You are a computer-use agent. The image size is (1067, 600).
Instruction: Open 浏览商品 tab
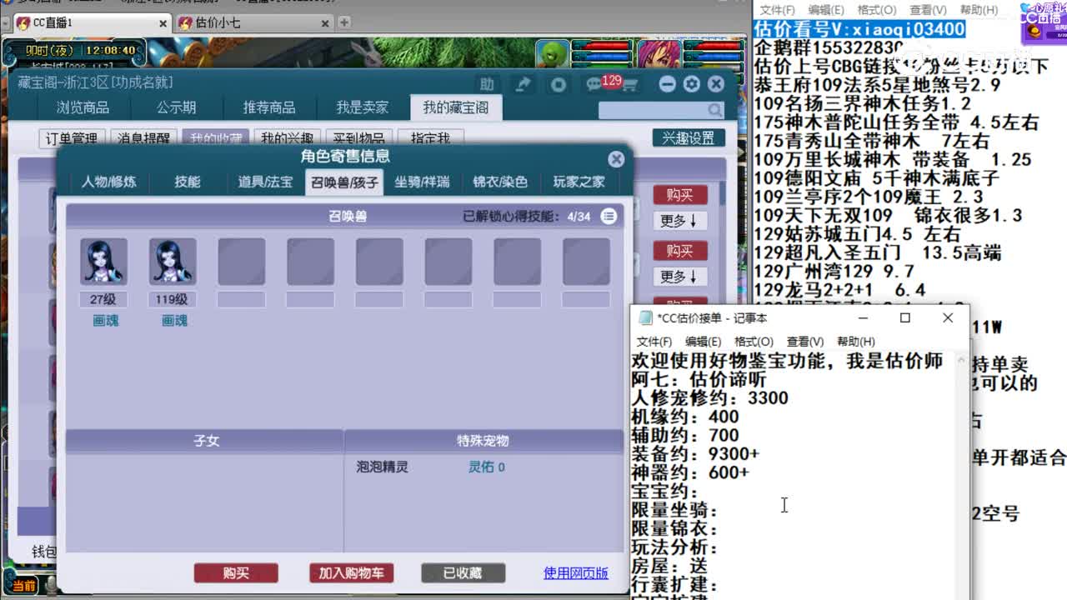pos(83,107)
